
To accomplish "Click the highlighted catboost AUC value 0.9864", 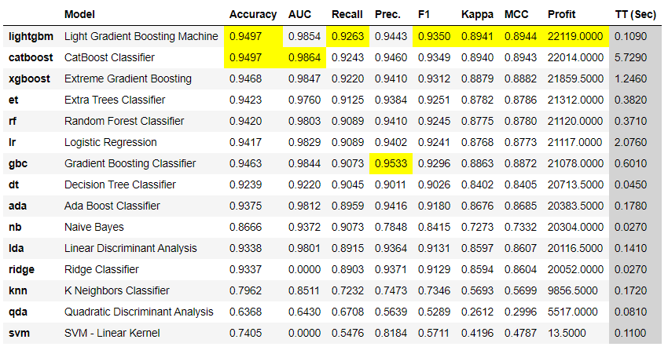I will click(304, 57).
